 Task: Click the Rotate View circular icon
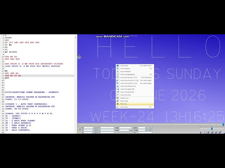117,98
